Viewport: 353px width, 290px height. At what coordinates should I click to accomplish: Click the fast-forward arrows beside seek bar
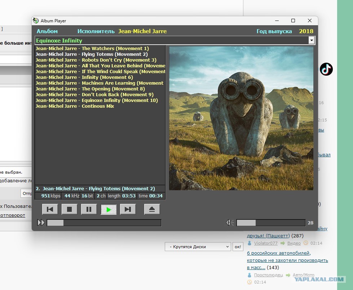[41, 223]
